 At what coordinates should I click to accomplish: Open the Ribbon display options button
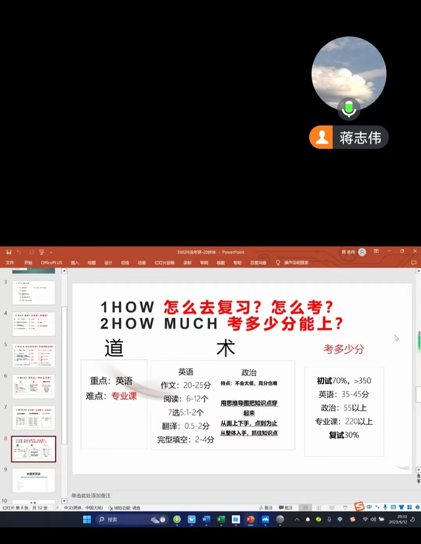376,252
